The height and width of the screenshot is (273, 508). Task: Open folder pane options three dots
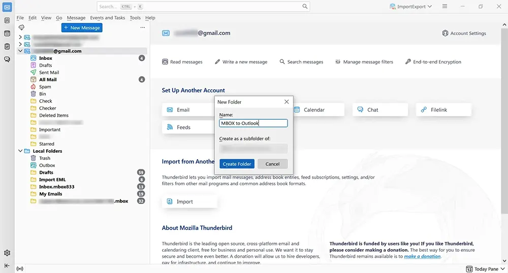click(143, 27)
